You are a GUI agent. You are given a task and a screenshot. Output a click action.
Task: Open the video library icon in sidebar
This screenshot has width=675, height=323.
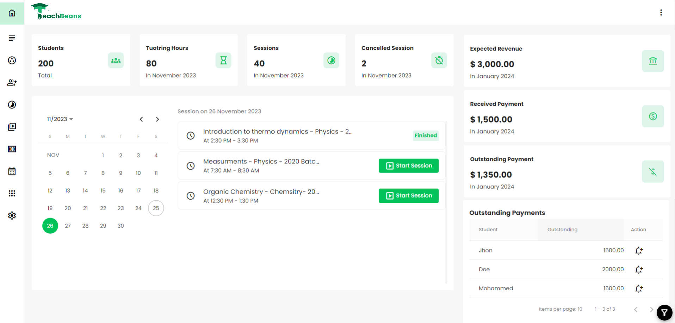pos(12,127)
